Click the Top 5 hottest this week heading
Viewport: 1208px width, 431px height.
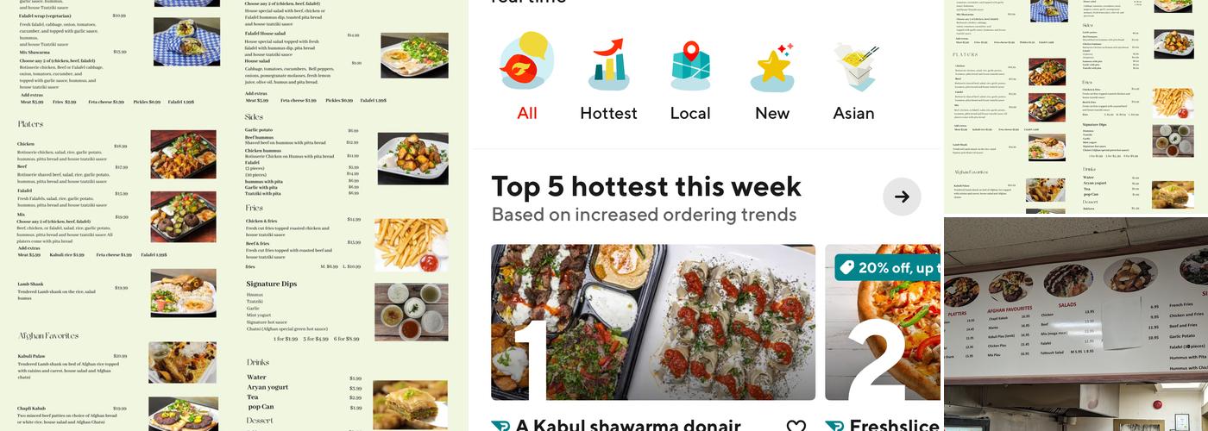pyautogui.click(x=646, y=186)
